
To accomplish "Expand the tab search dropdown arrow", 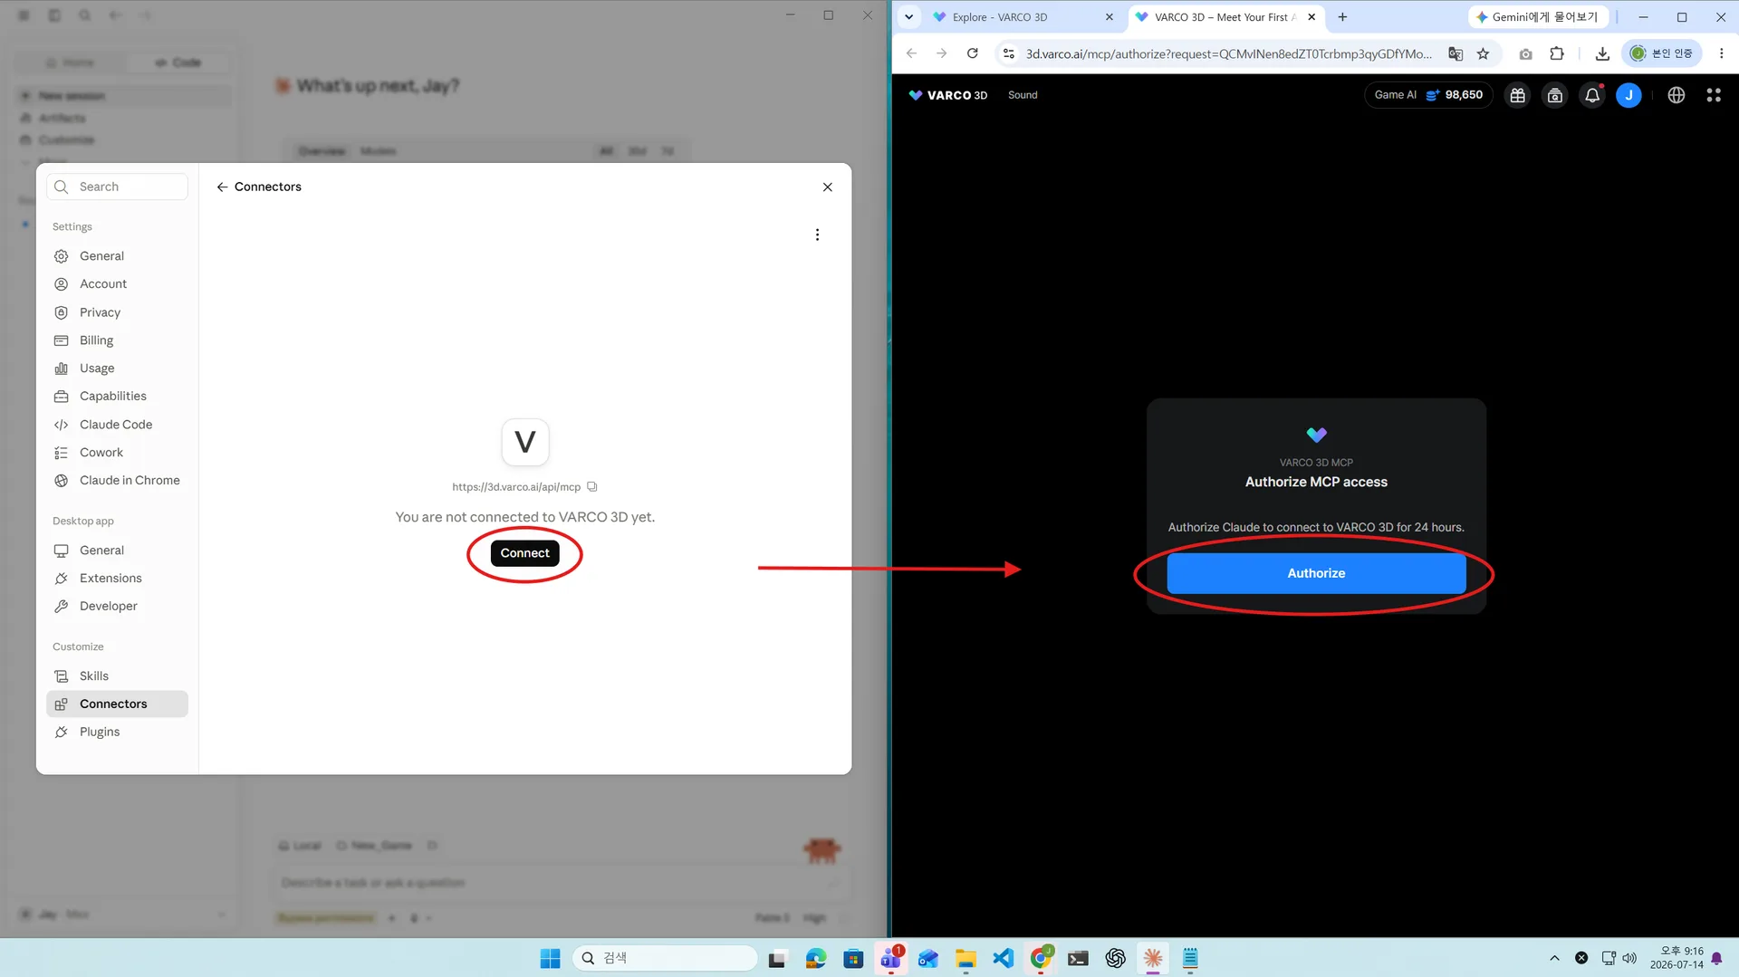I will 908,17.
